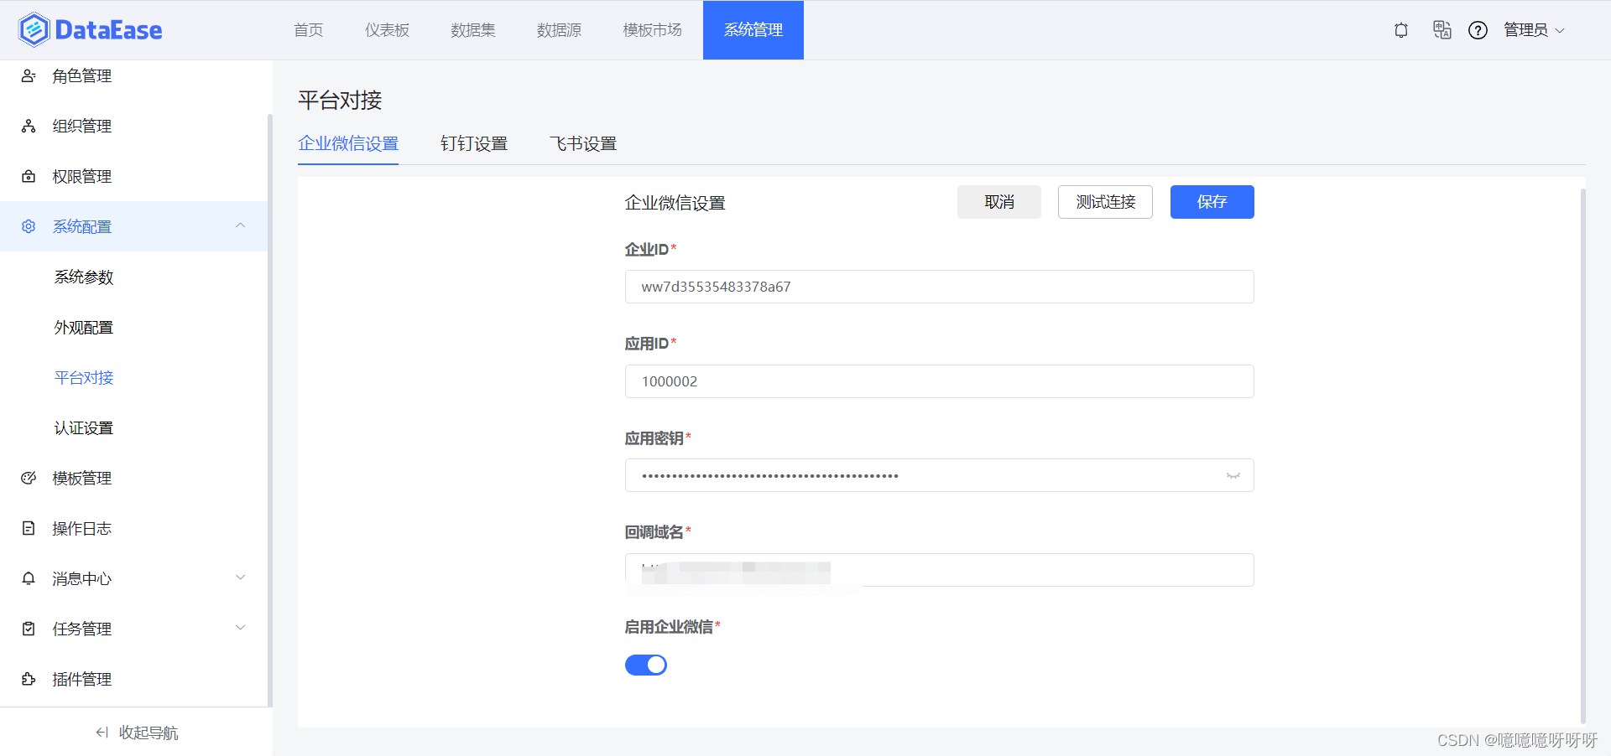Open 插件管理 from the sidebar
Screen dimensions: 1611x756
(81, 679)
